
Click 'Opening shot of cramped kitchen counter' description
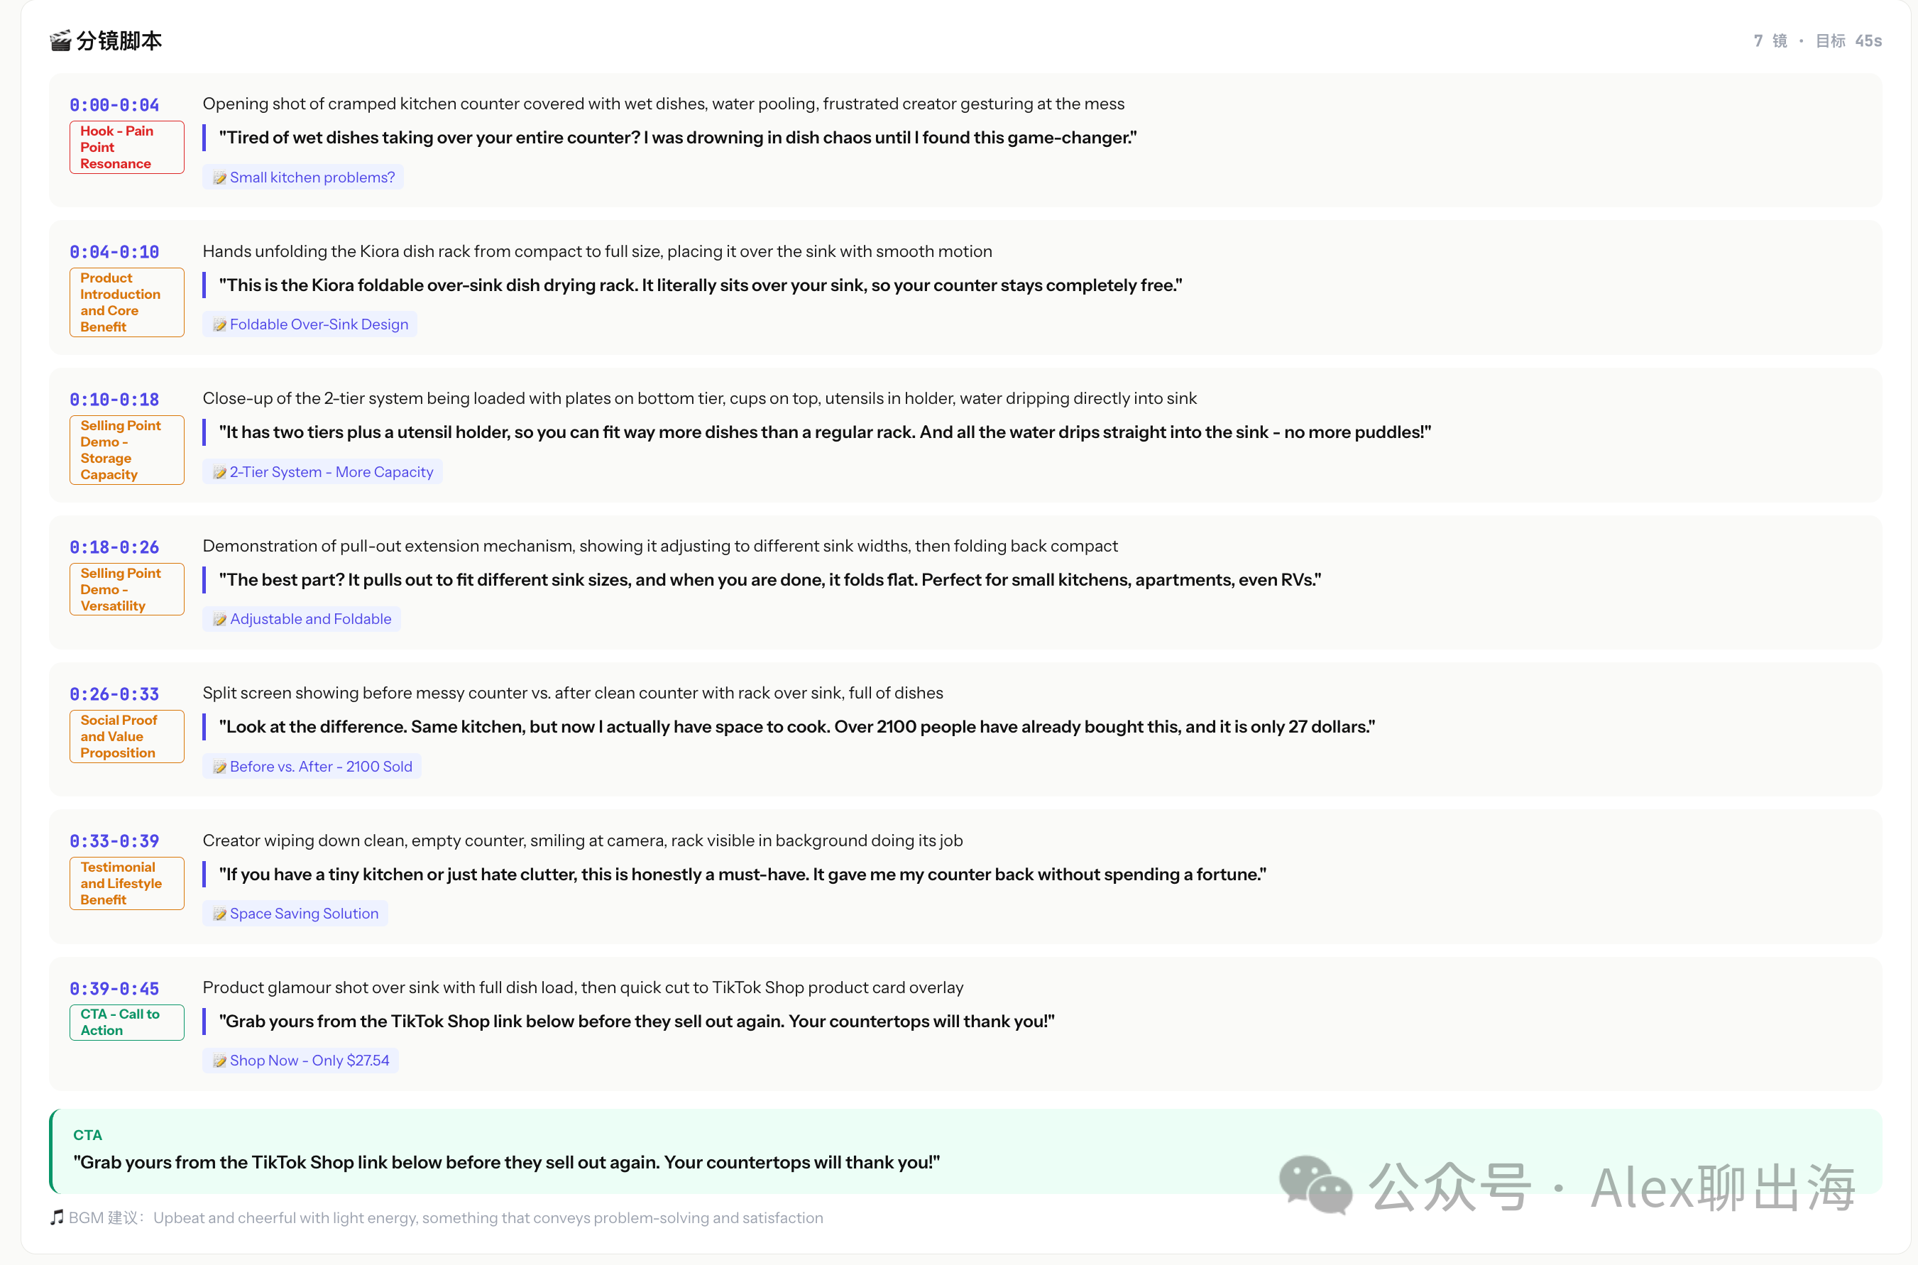click(663, 103)
